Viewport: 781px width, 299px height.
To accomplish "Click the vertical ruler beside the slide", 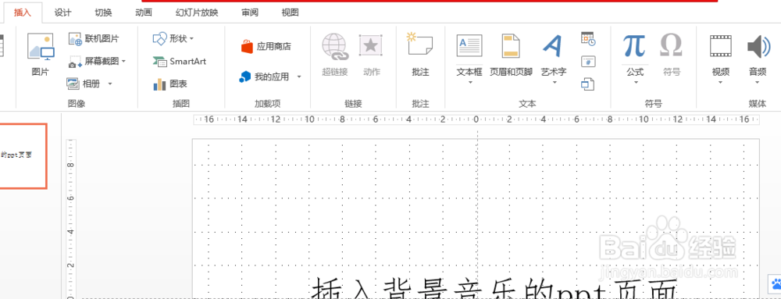I will 71,219.
